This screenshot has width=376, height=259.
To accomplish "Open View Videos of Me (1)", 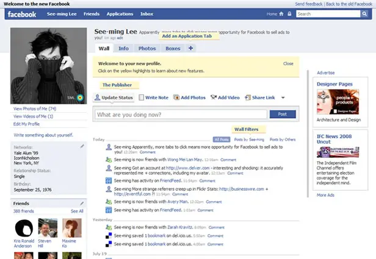I will 34,116.
